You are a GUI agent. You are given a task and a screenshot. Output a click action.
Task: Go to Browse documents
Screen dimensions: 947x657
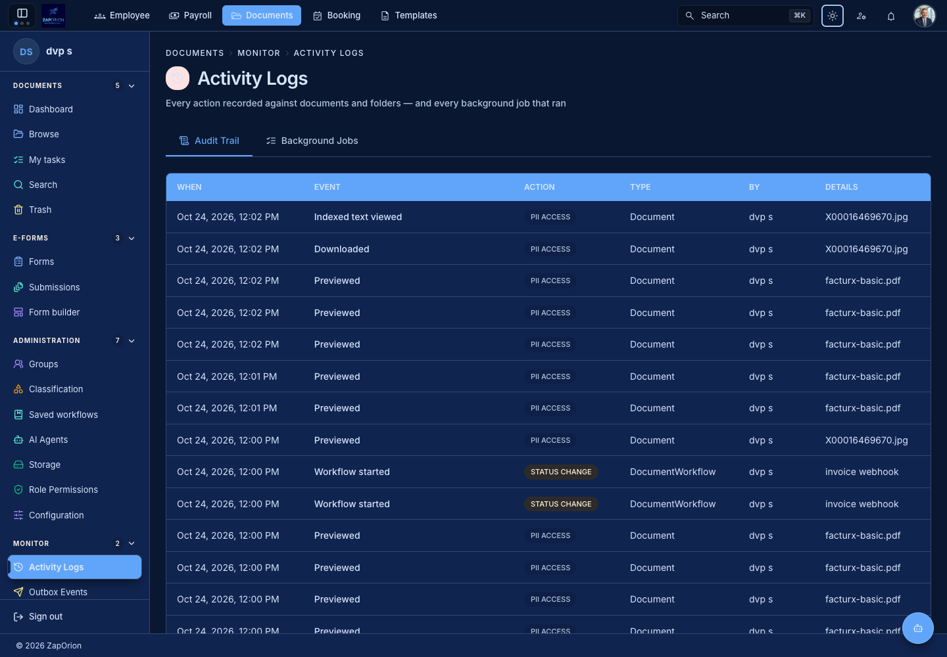[74, 134]
